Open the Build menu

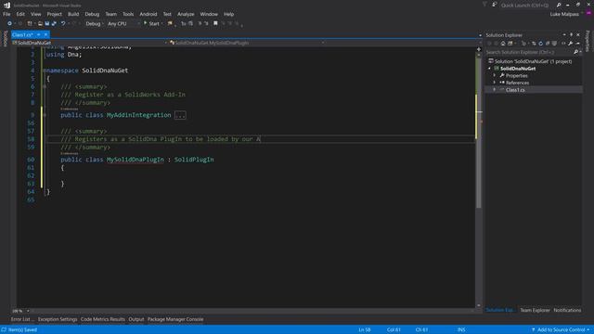73,14
